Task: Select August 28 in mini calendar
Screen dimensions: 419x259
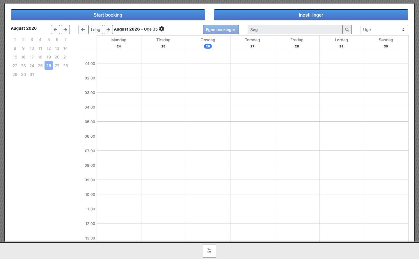Action: point(65,66)
